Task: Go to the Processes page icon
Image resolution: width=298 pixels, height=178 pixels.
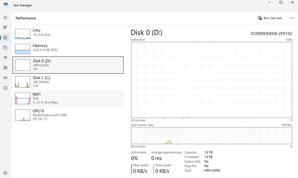Action: [5, 28]
